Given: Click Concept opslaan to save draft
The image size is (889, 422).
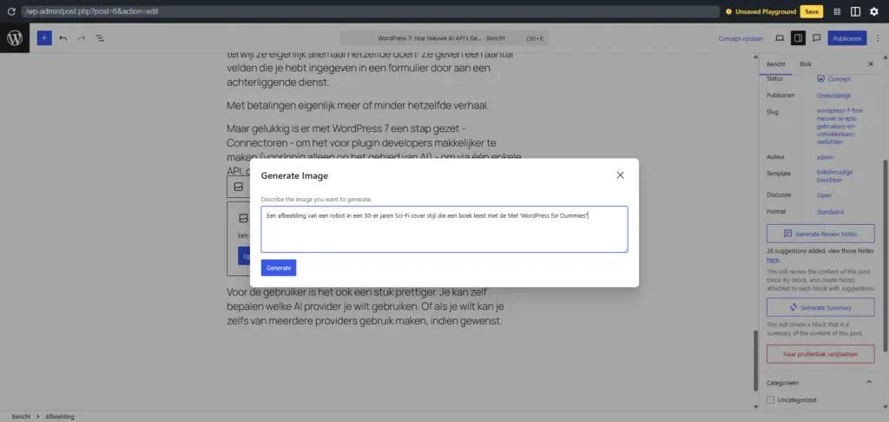Looking at the screenshot, I should (741, 38).
